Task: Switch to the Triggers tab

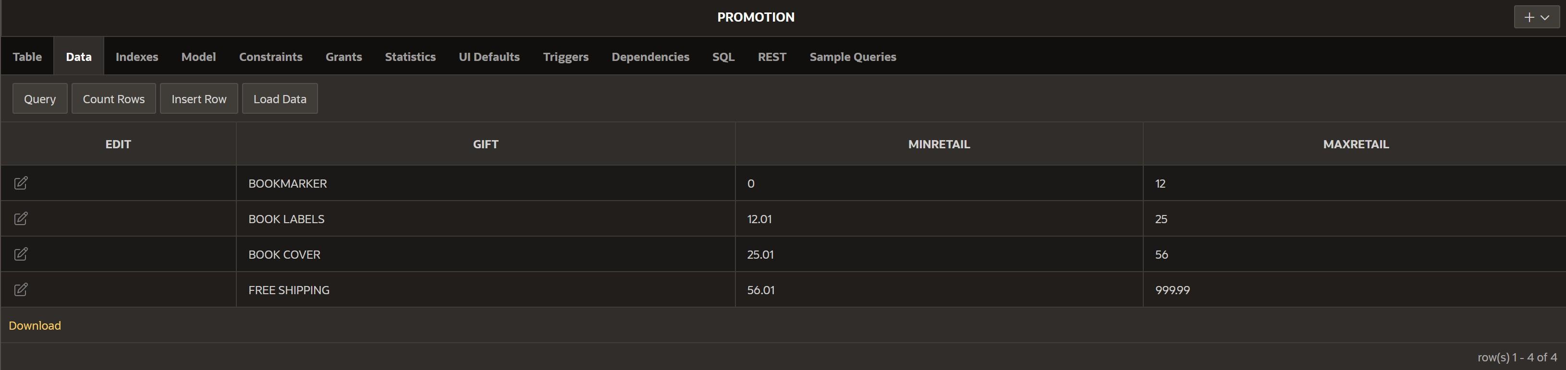Action: 565,57
